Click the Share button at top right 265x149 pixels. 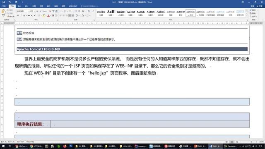pos(260,6)
